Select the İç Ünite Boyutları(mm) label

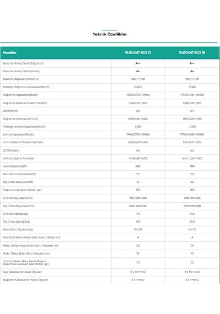(18, 198)
